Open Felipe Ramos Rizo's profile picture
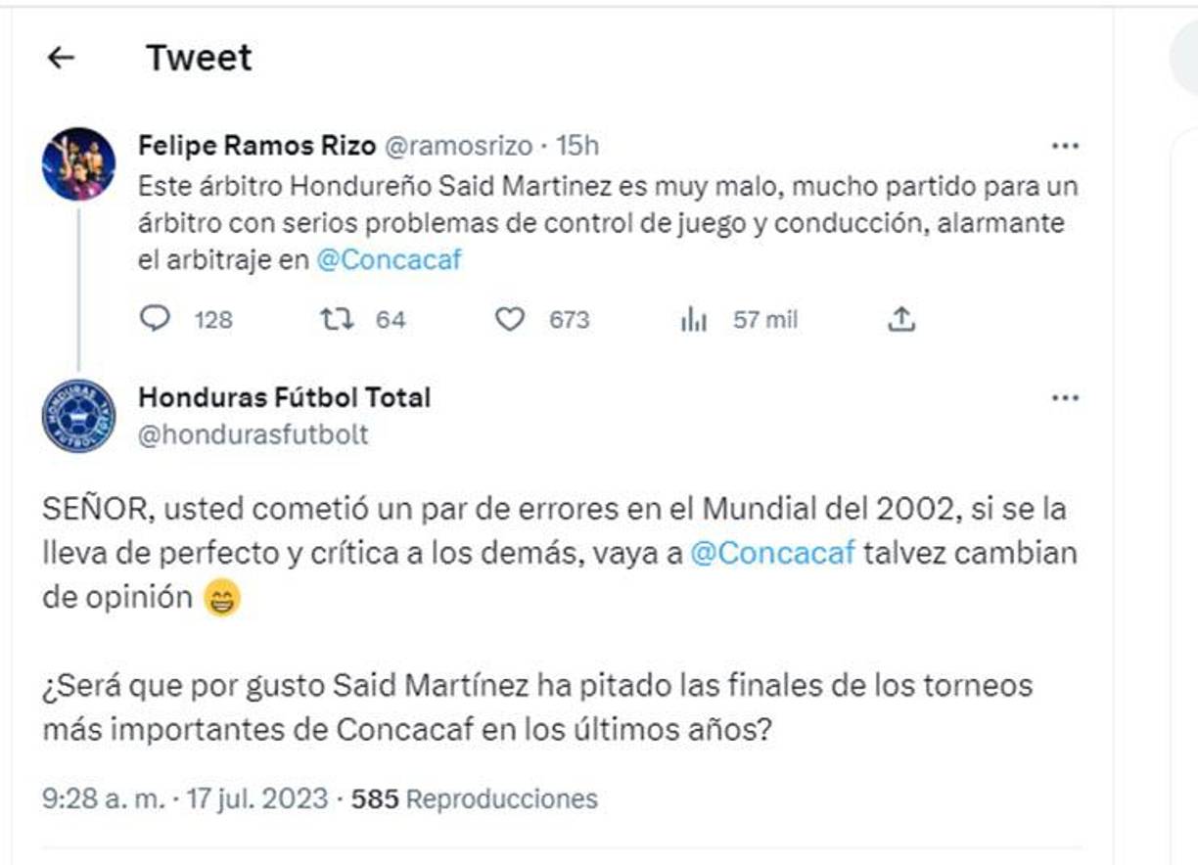 [75, 166]
